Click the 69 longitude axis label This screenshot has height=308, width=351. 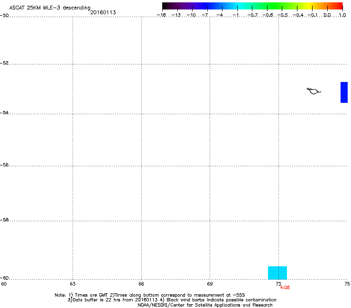[210, 284]
